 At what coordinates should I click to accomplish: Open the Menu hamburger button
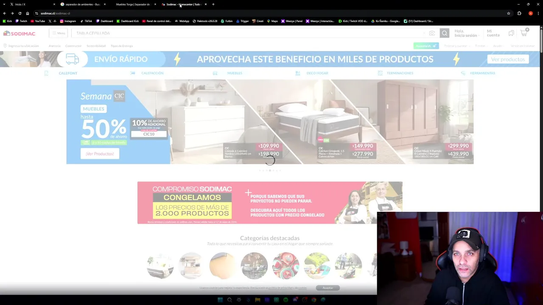(59, 33)
